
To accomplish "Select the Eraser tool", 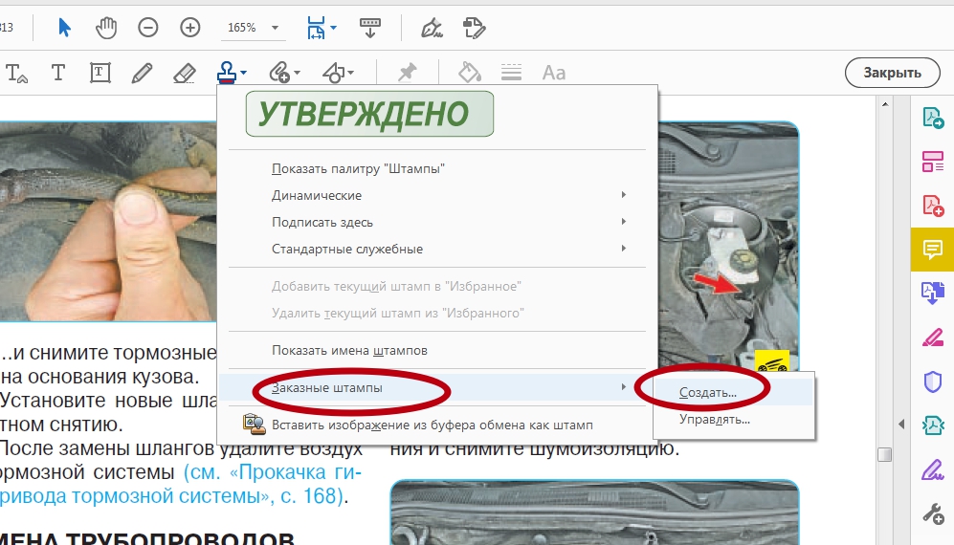I will tap(185, 73).
